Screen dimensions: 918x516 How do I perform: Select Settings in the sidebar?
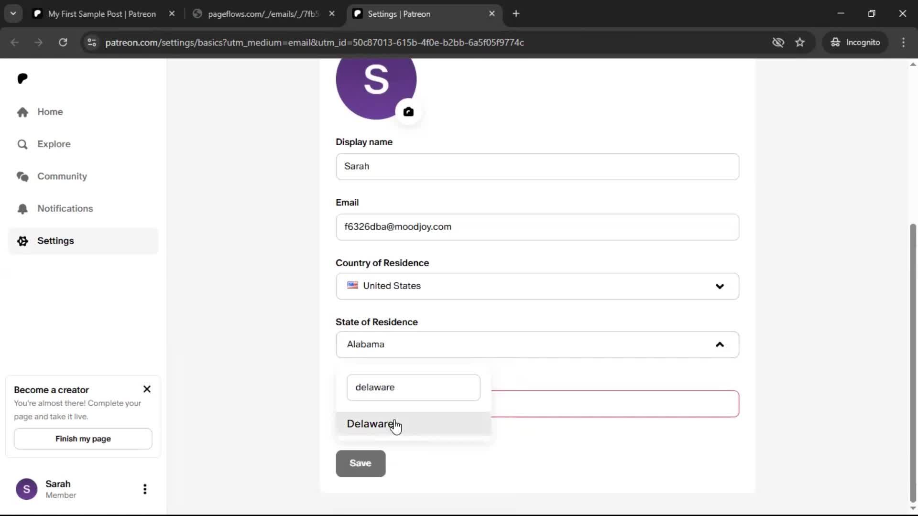83,241
